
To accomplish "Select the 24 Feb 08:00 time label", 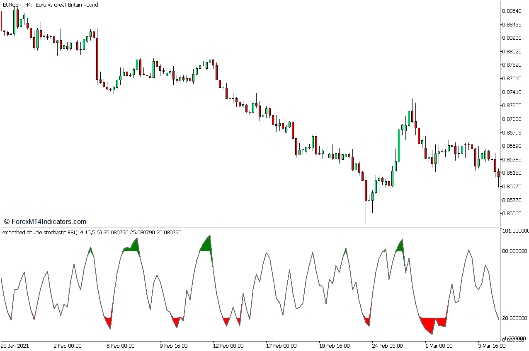I will (x=387, y=346).
